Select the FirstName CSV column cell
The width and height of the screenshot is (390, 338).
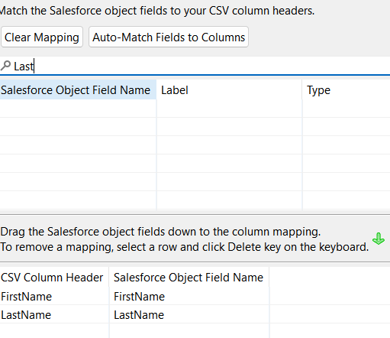click(x=54, y=297)
